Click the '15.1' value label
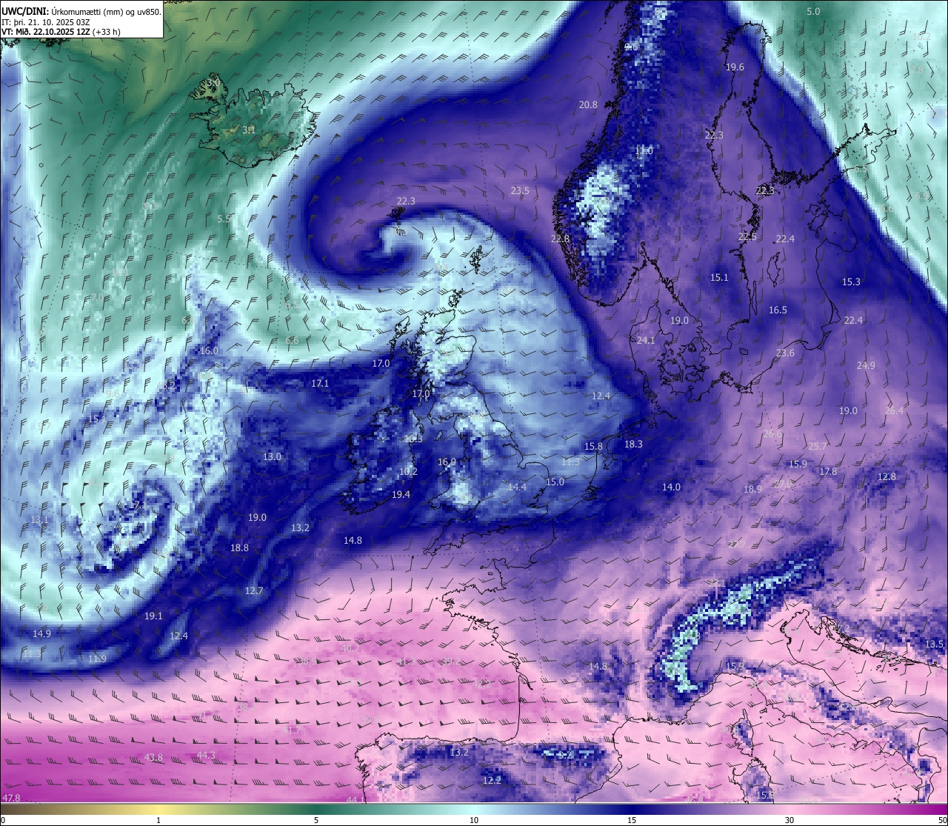Screen dimensions: 948x826 click(719, 277)
